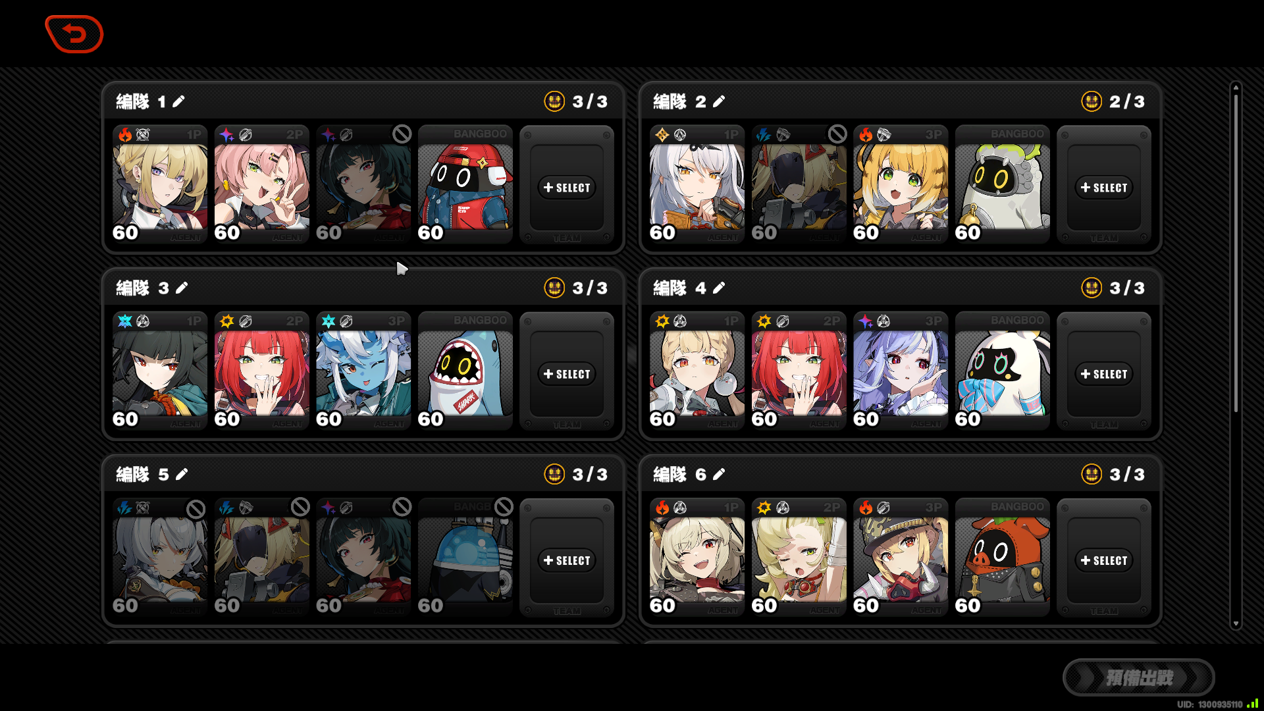Screen dimensions: 1264x711
Task: Select the red-cap Bangboo in Team 1
Action: [465, 184]
